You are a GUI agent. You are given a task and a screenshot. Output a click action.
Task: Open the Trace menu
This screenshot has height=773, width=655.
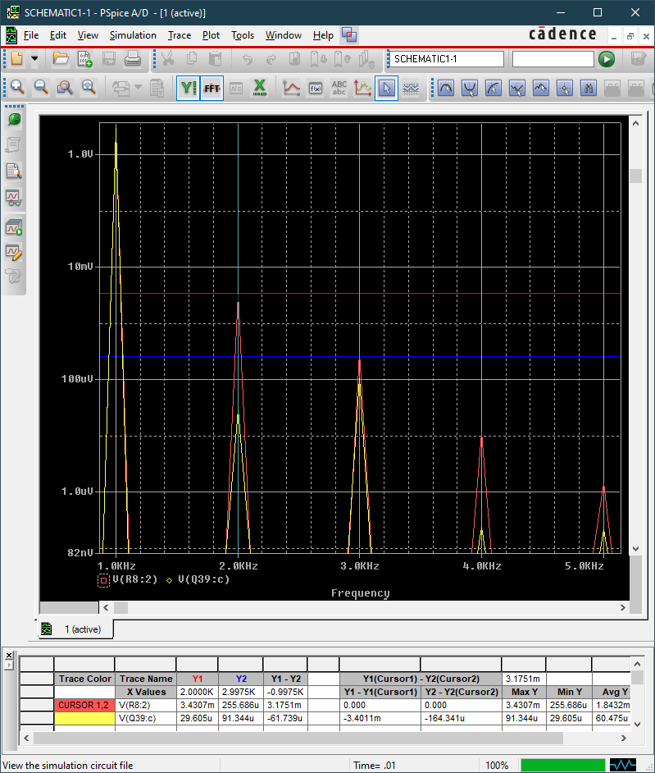click(179, 35)
